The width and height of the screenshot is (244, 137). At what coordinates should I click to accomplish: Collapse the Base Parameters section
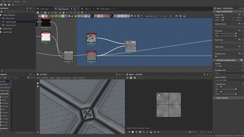click(215, 12)
